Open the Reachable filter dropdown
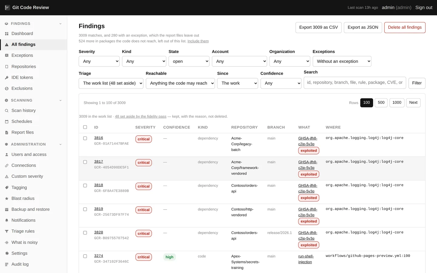The height and width of the screenshot is (273, 437). (180, 83)
